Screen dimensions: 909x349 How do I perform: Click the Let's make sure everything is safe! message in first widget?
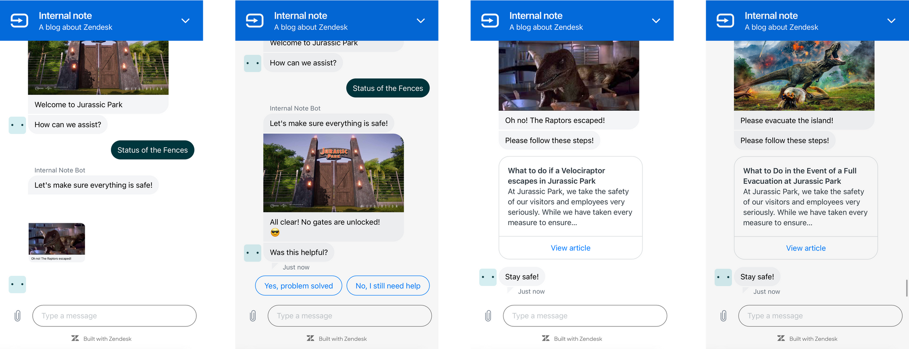(x=94, y=185)
